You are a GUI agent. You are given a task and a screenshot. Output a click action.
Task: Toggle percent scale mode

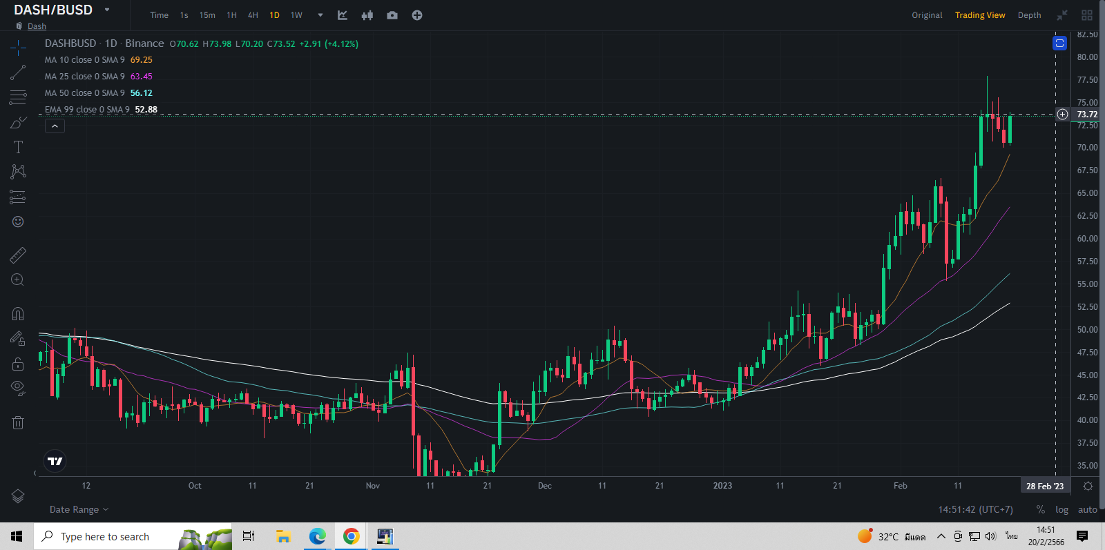[x=1041, y=509]
